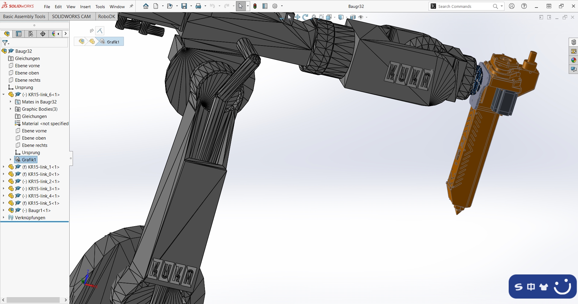Click the Print icon
Image resolution: width=578 pixels, height=304 pixels.
[198, 6]
